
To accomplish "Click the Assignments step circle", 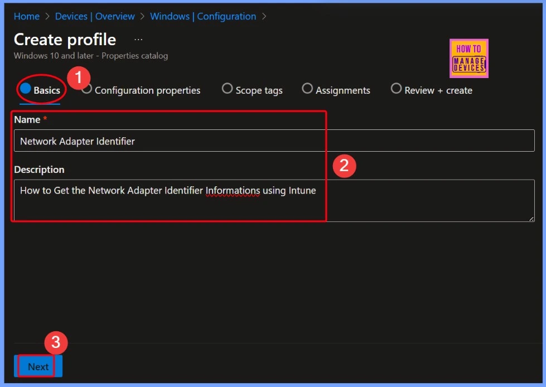I will click(307, 89).
